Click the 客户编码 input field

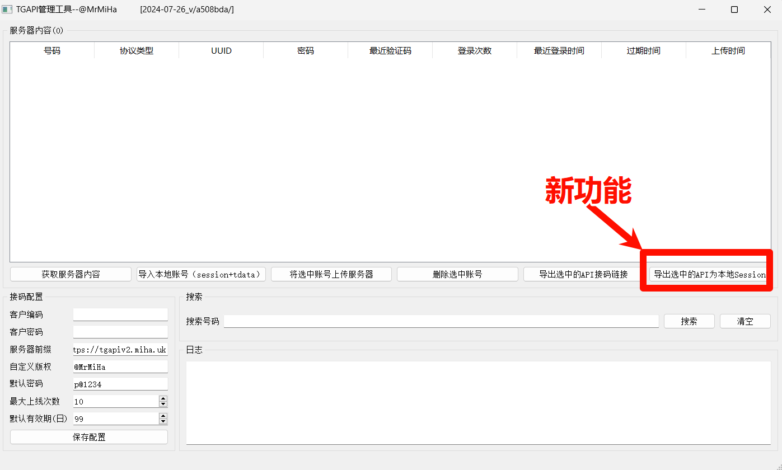tap(120, 314)
